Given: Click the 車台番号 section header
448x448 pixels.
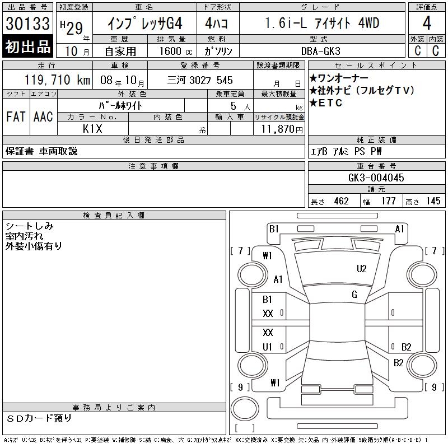Looking at the screenshot, I should coord(376,166).
